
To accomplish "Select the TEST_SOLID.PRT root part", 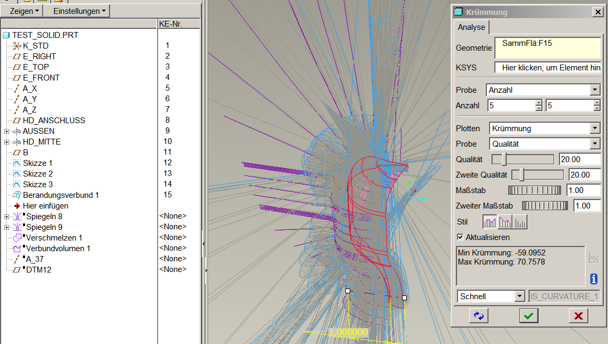I will pyautogui.click(x=45, y=35).
